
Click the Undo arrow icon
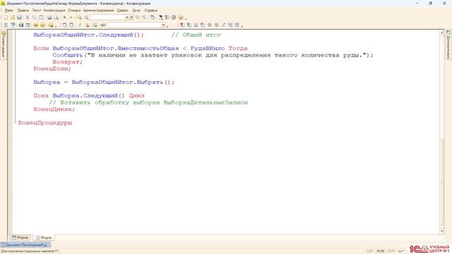tap(64, 18)
